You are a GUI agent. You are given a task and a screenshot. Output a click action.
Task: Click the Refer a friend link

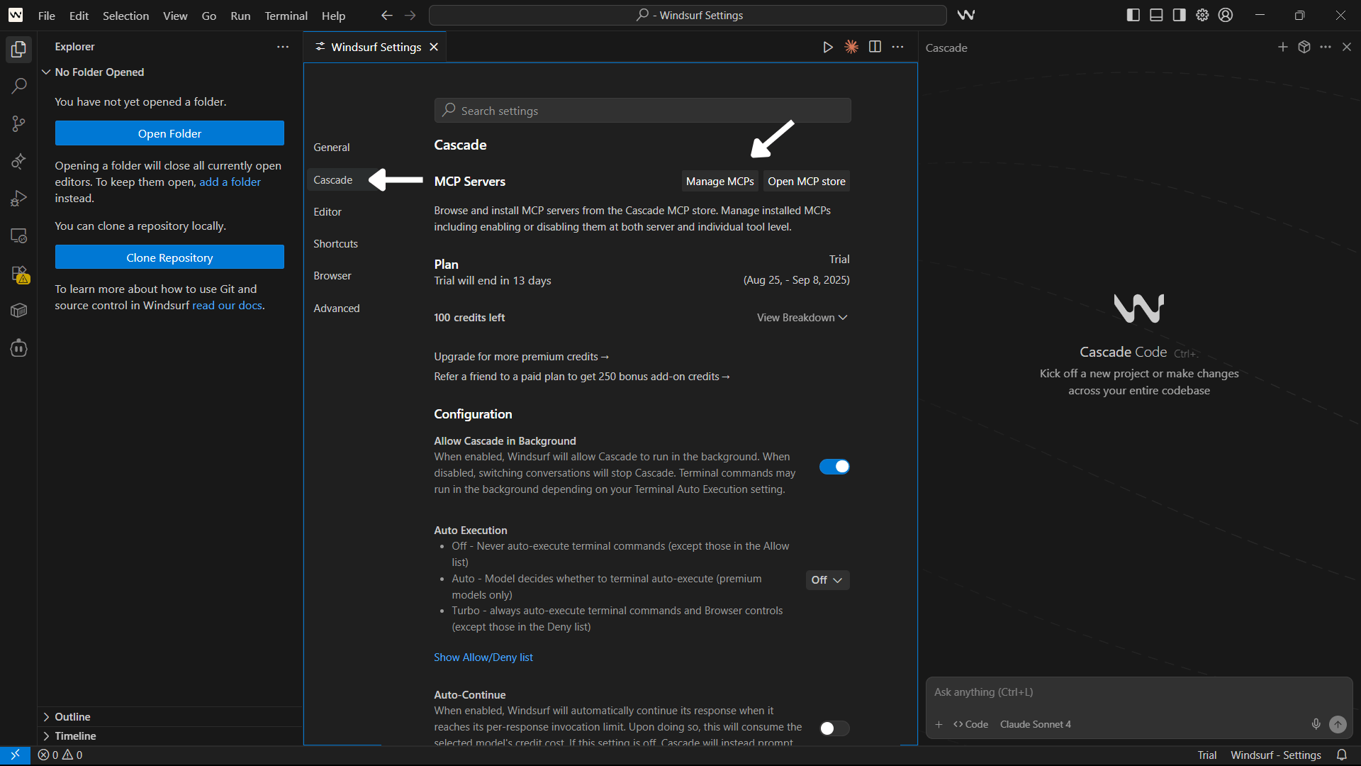point(582,377)
